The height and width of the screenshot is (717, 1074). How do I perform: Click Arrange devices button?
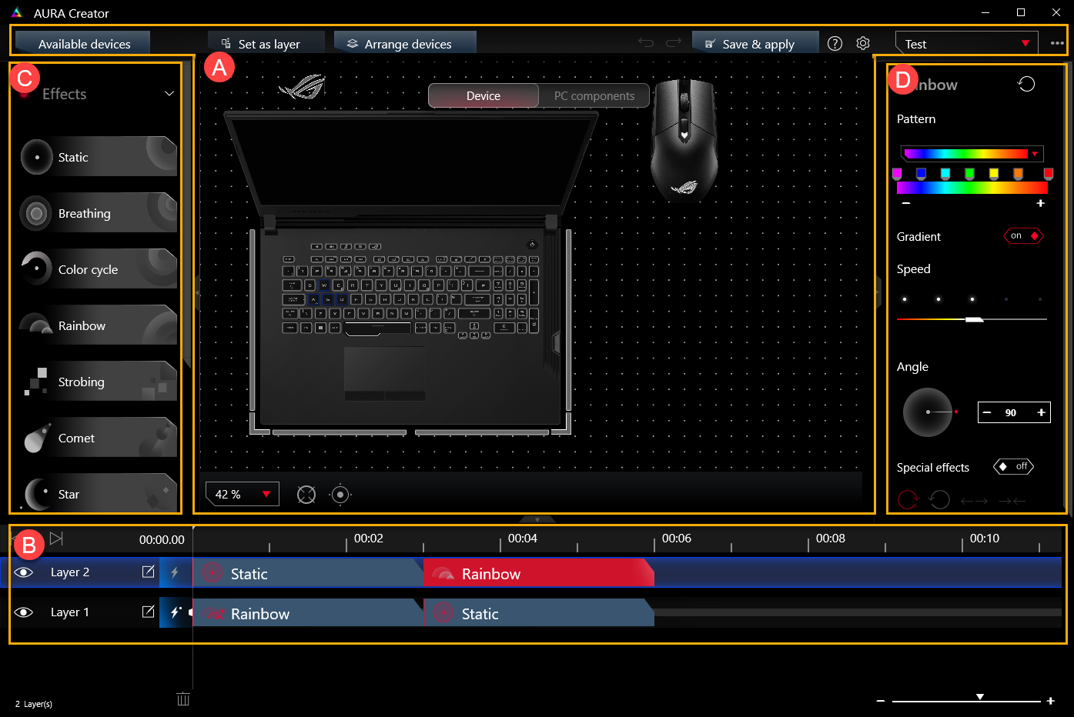[x=405, y=44]
